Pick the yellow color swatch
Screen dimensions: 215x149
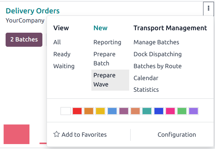point(100,111)
